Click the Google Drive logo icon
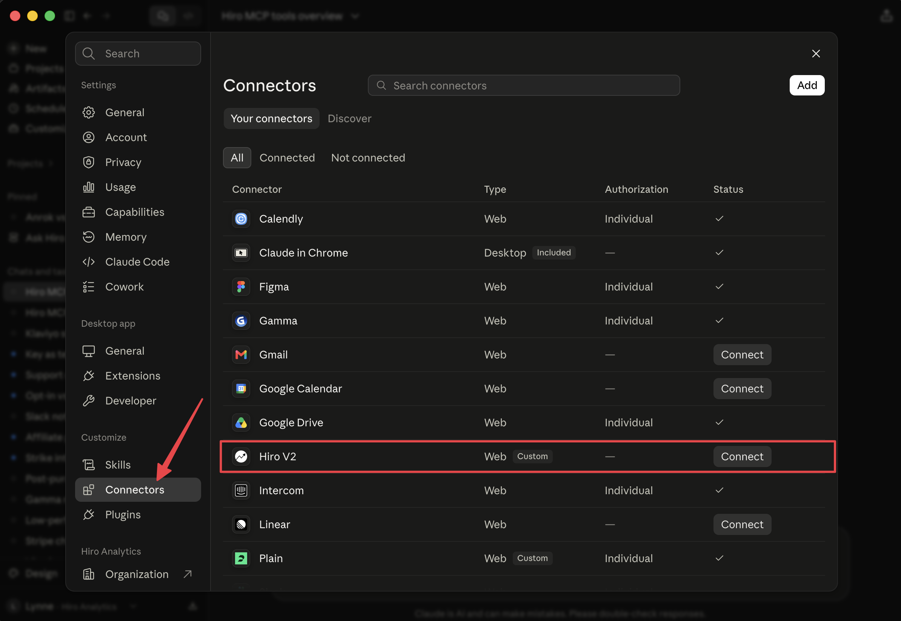 (241, 423)
